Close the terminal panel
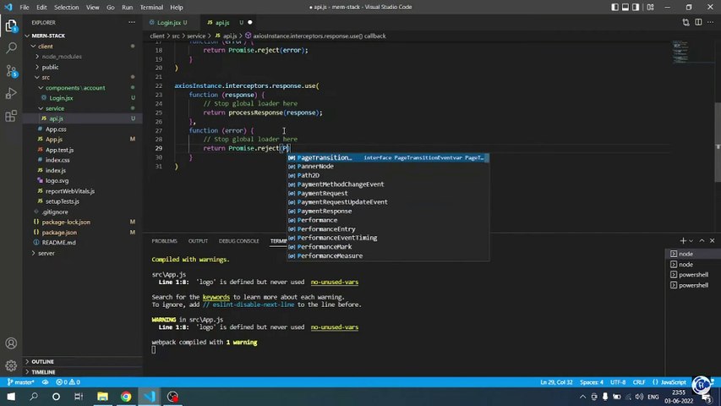This screenshot has width=721, height=406. tap(713, 241)
